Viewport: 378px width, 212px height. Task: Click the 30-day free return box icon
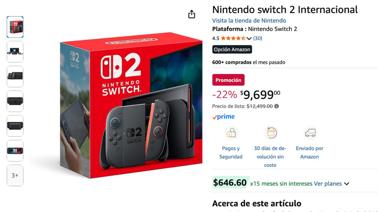tap(270, 133)
